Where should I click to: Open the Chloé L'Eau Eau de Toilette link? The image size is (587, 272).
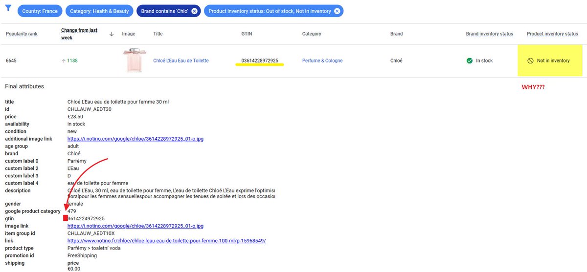[x=181, y=61]
